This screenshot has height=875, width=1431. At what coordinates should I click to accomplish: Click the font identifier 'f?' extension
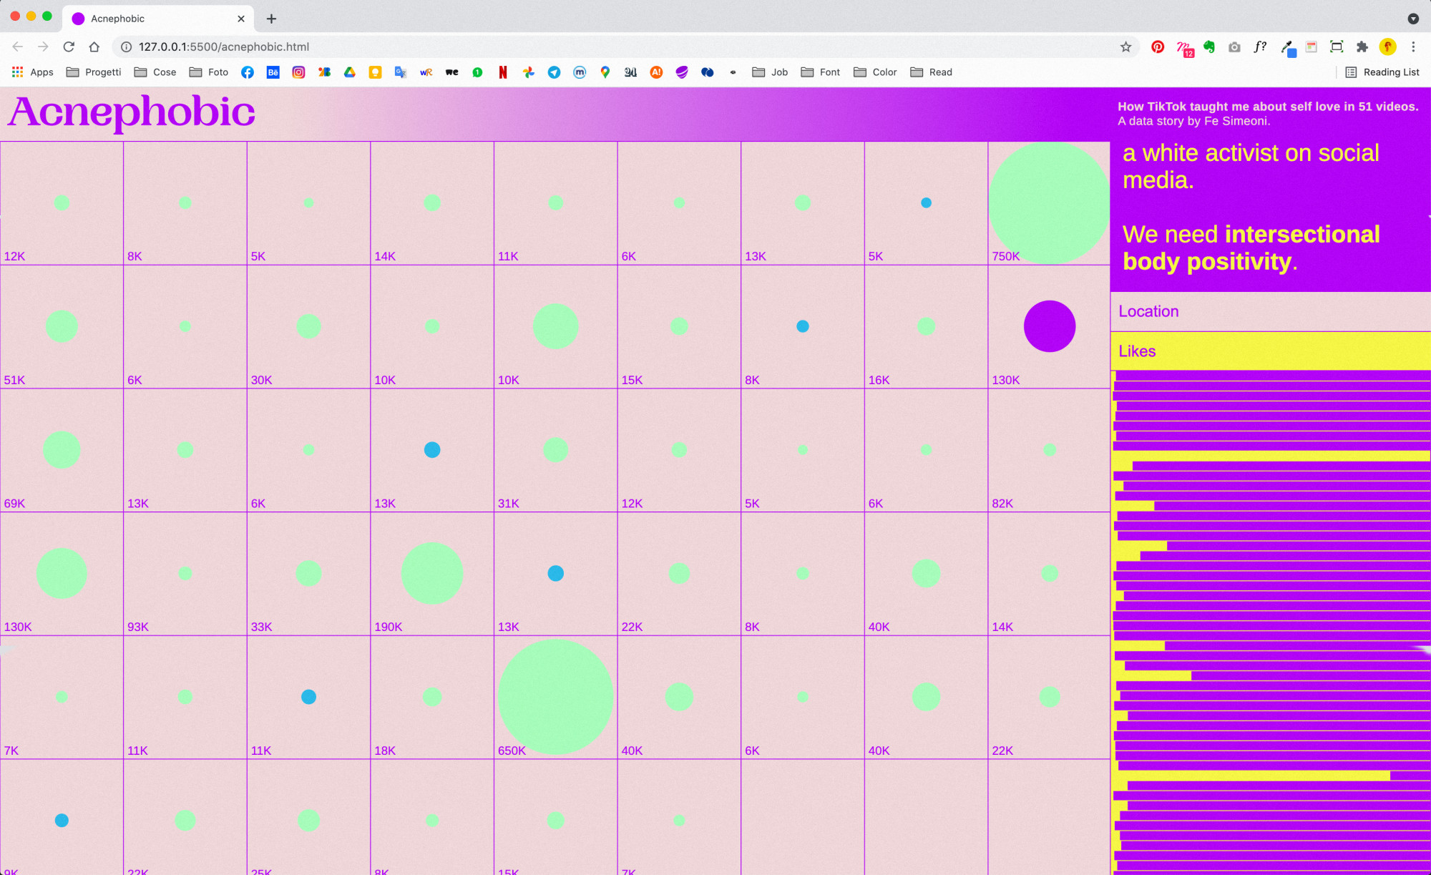click(1260, 47)
